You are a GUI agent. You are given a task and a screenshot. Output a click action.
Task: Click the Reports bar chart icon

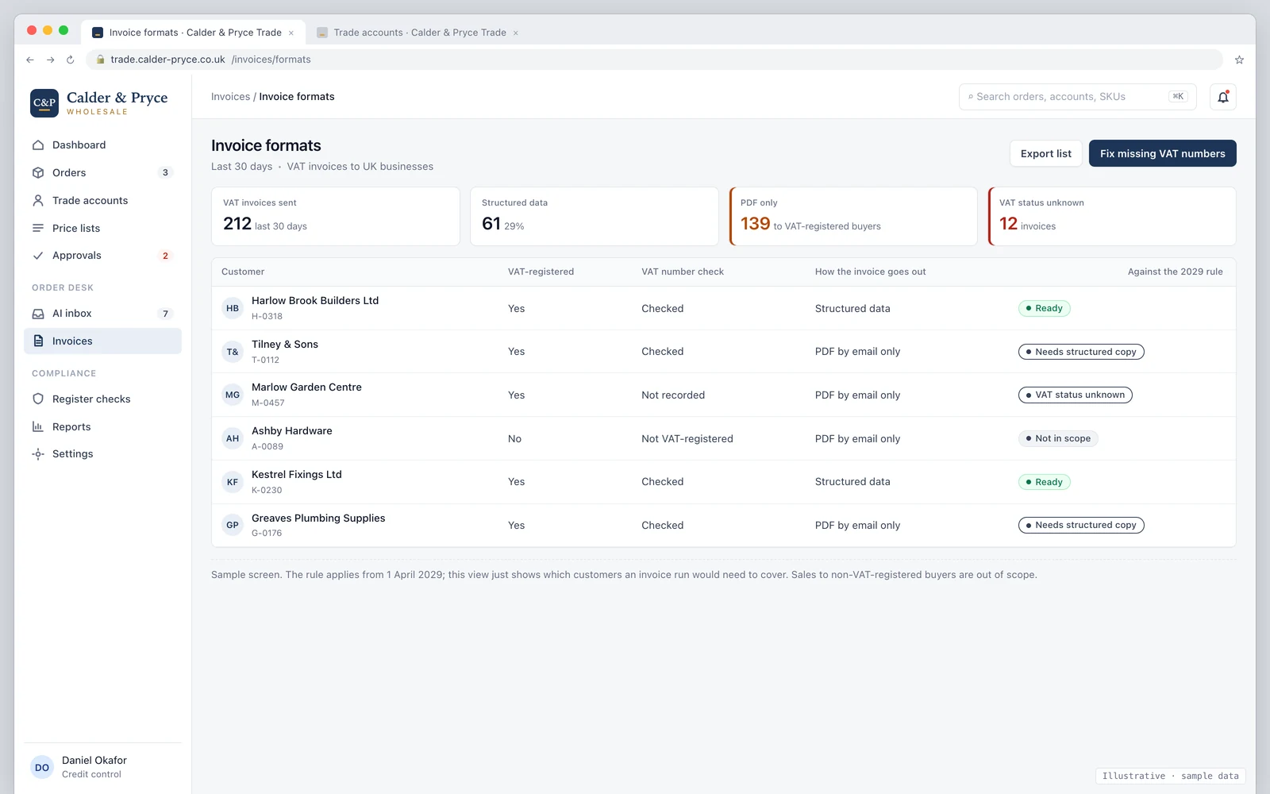38,427
